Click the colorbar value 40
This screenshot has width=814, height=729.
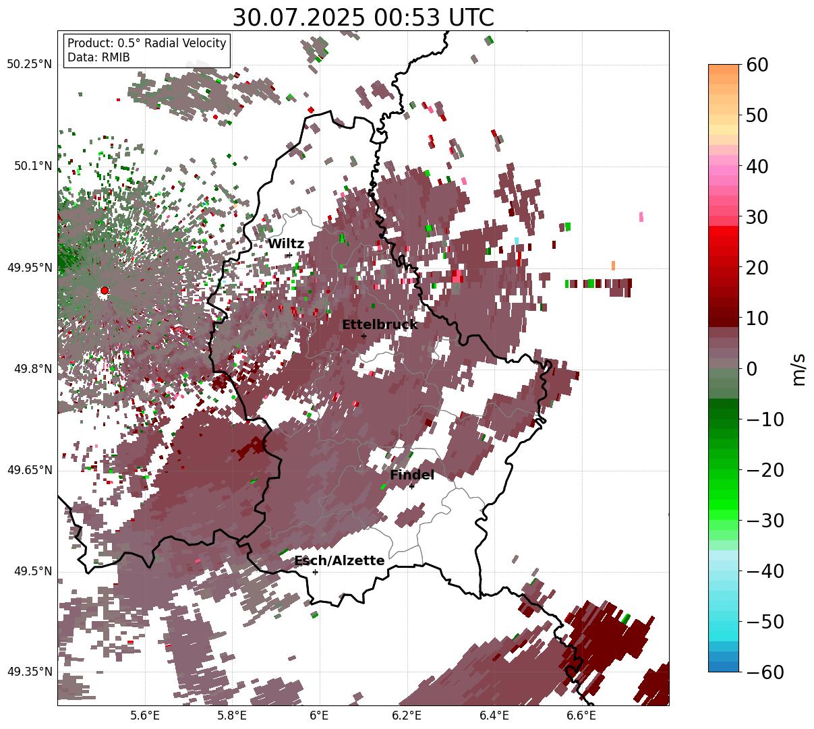coord(756,166)
